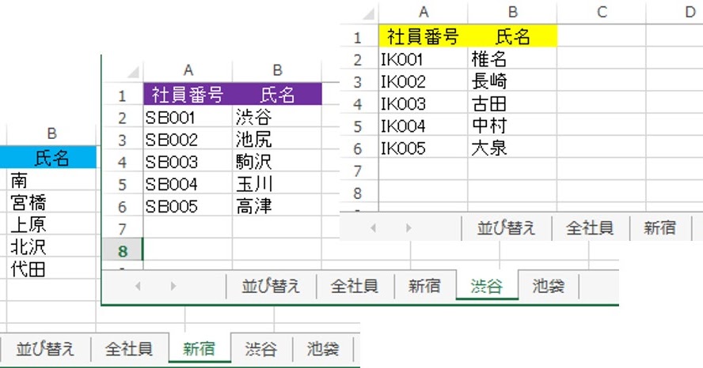Viewport: 703px width, 368px height.
Task: Select the cell 高津
Action: click(278, 207)
